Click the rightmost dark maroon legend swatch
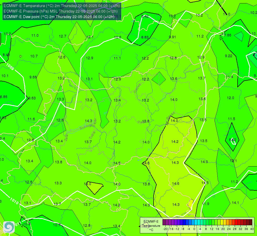 click(x=251, y=222)
